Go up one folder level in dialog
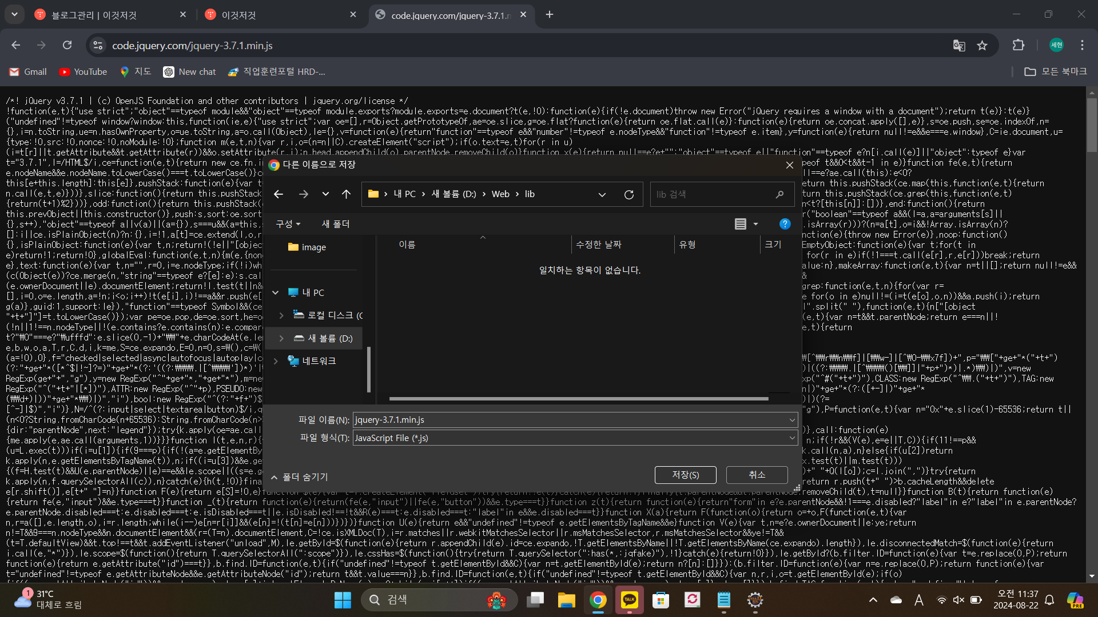This screenshot has height=617, width=1098. click(x=347, y=194)
